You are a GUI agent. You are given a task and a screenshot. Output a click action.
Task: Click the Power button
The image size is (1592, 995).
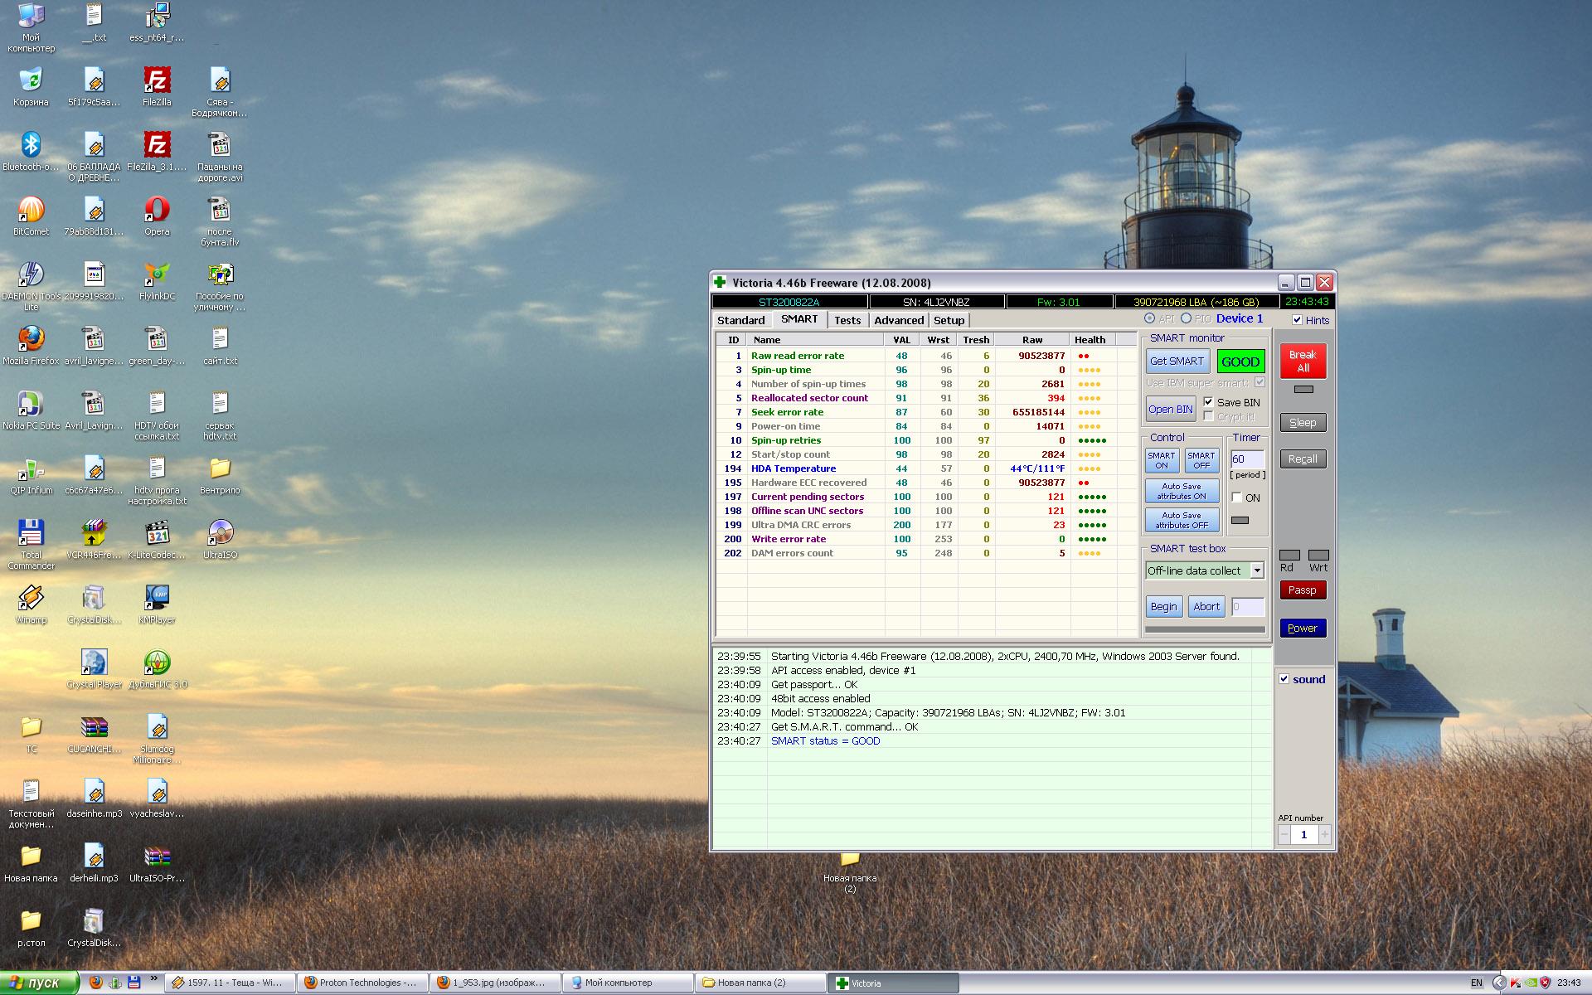[x=1303, y=629]
